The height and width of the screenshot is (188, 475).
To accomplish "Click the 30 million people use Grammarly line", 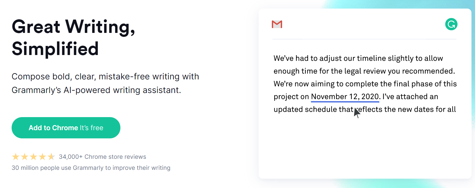I will click(x=91, y=168).
